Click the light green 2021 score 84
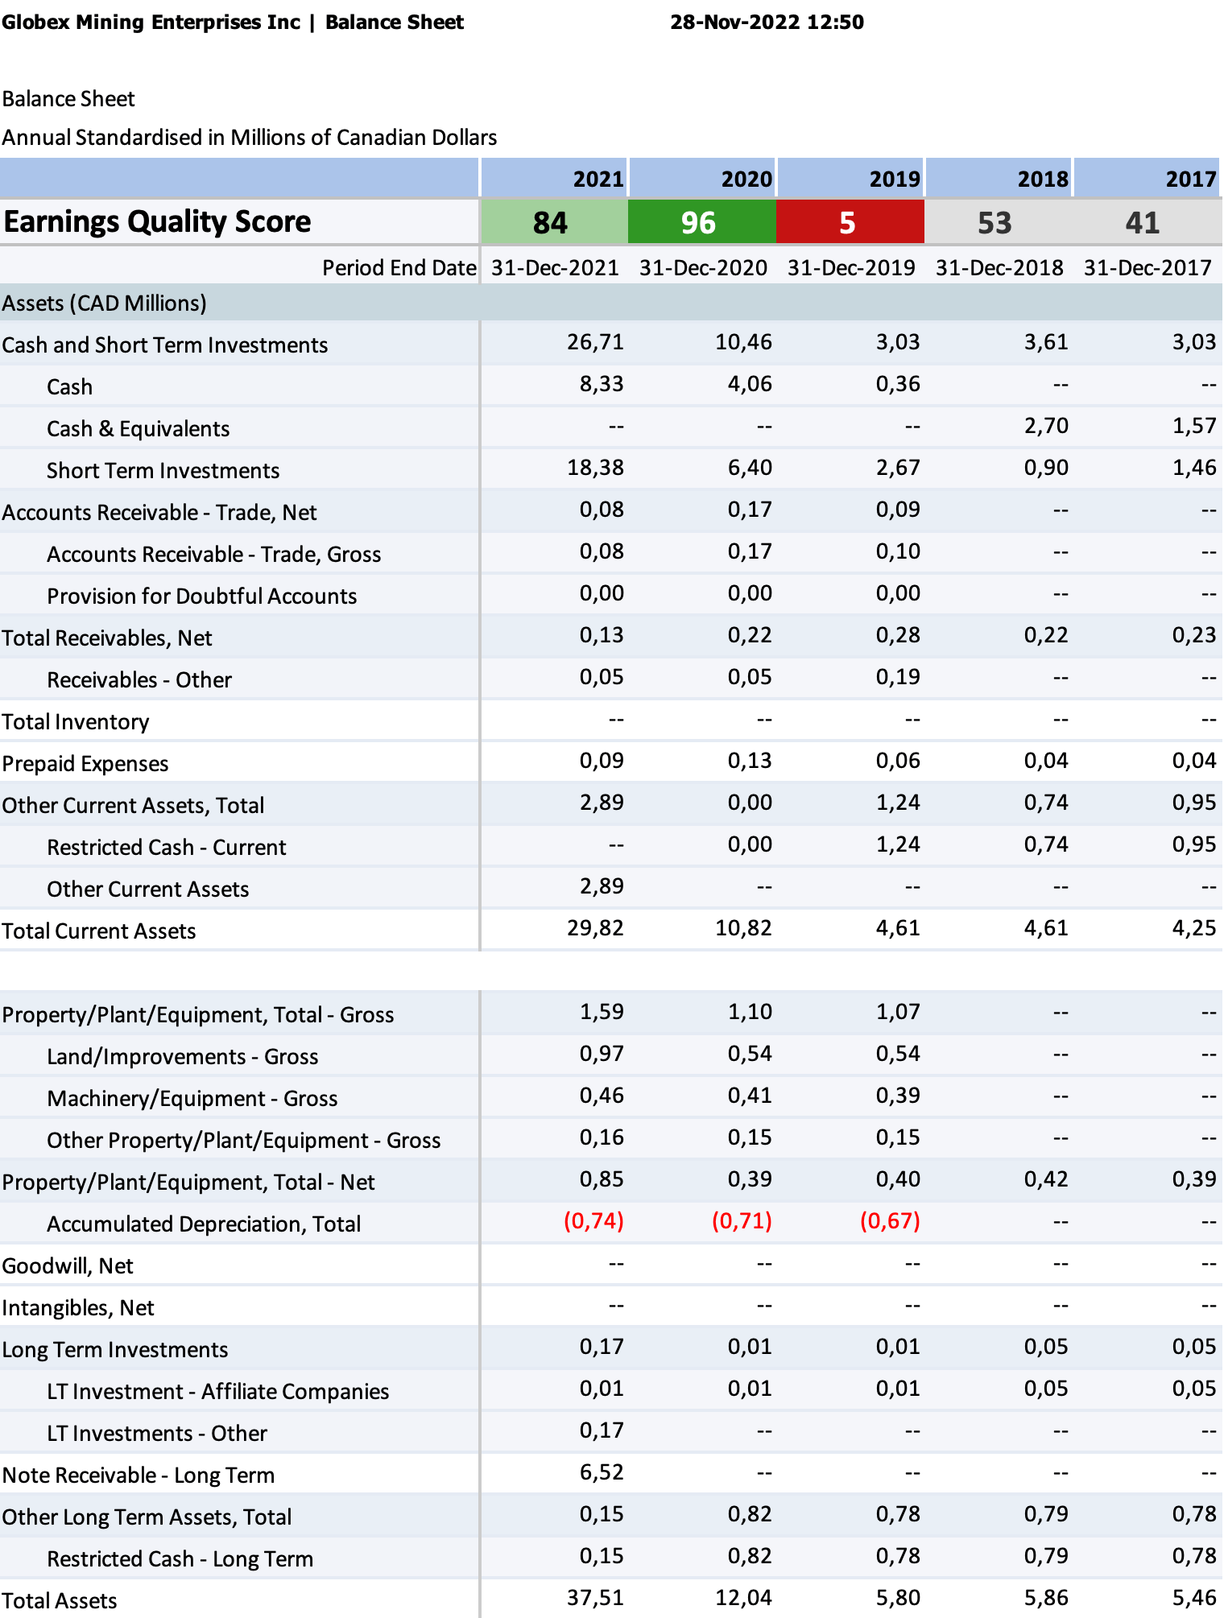The image size is (1224, 1618). point(552,222)
